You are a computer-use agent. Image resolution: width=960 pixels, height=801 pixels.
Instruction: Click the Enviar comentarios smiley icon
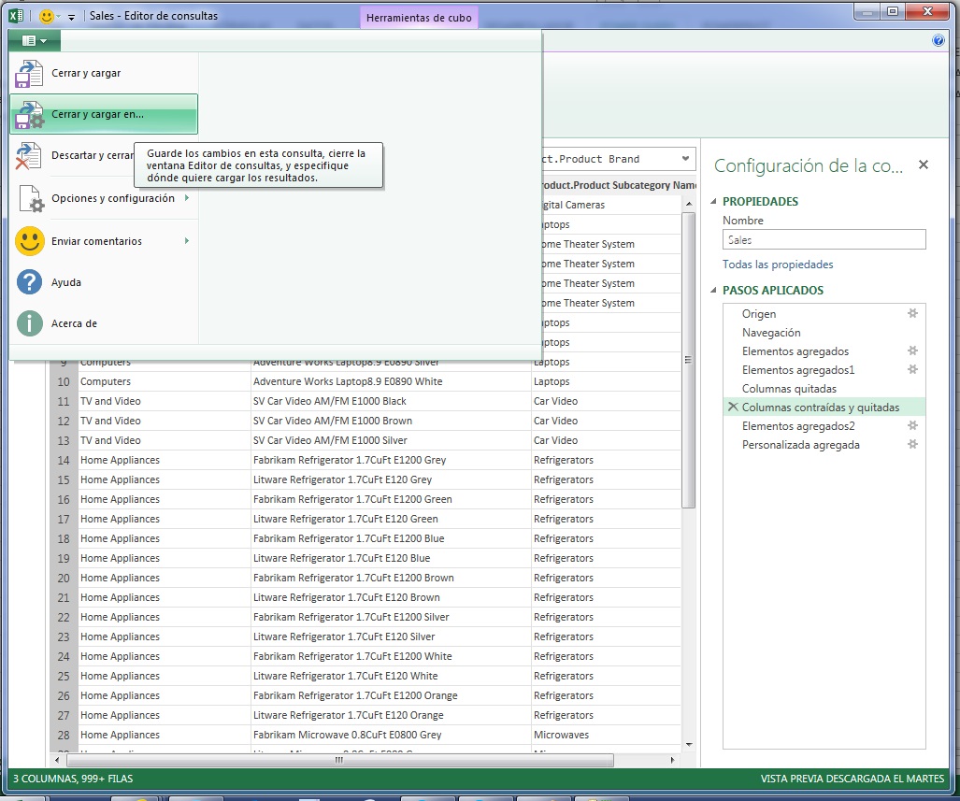29,241
